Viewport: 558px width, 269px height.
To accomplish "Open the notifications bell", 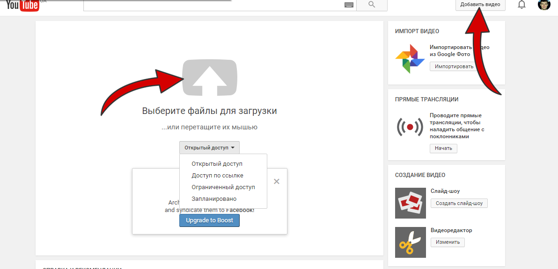I will click(521, 5).
